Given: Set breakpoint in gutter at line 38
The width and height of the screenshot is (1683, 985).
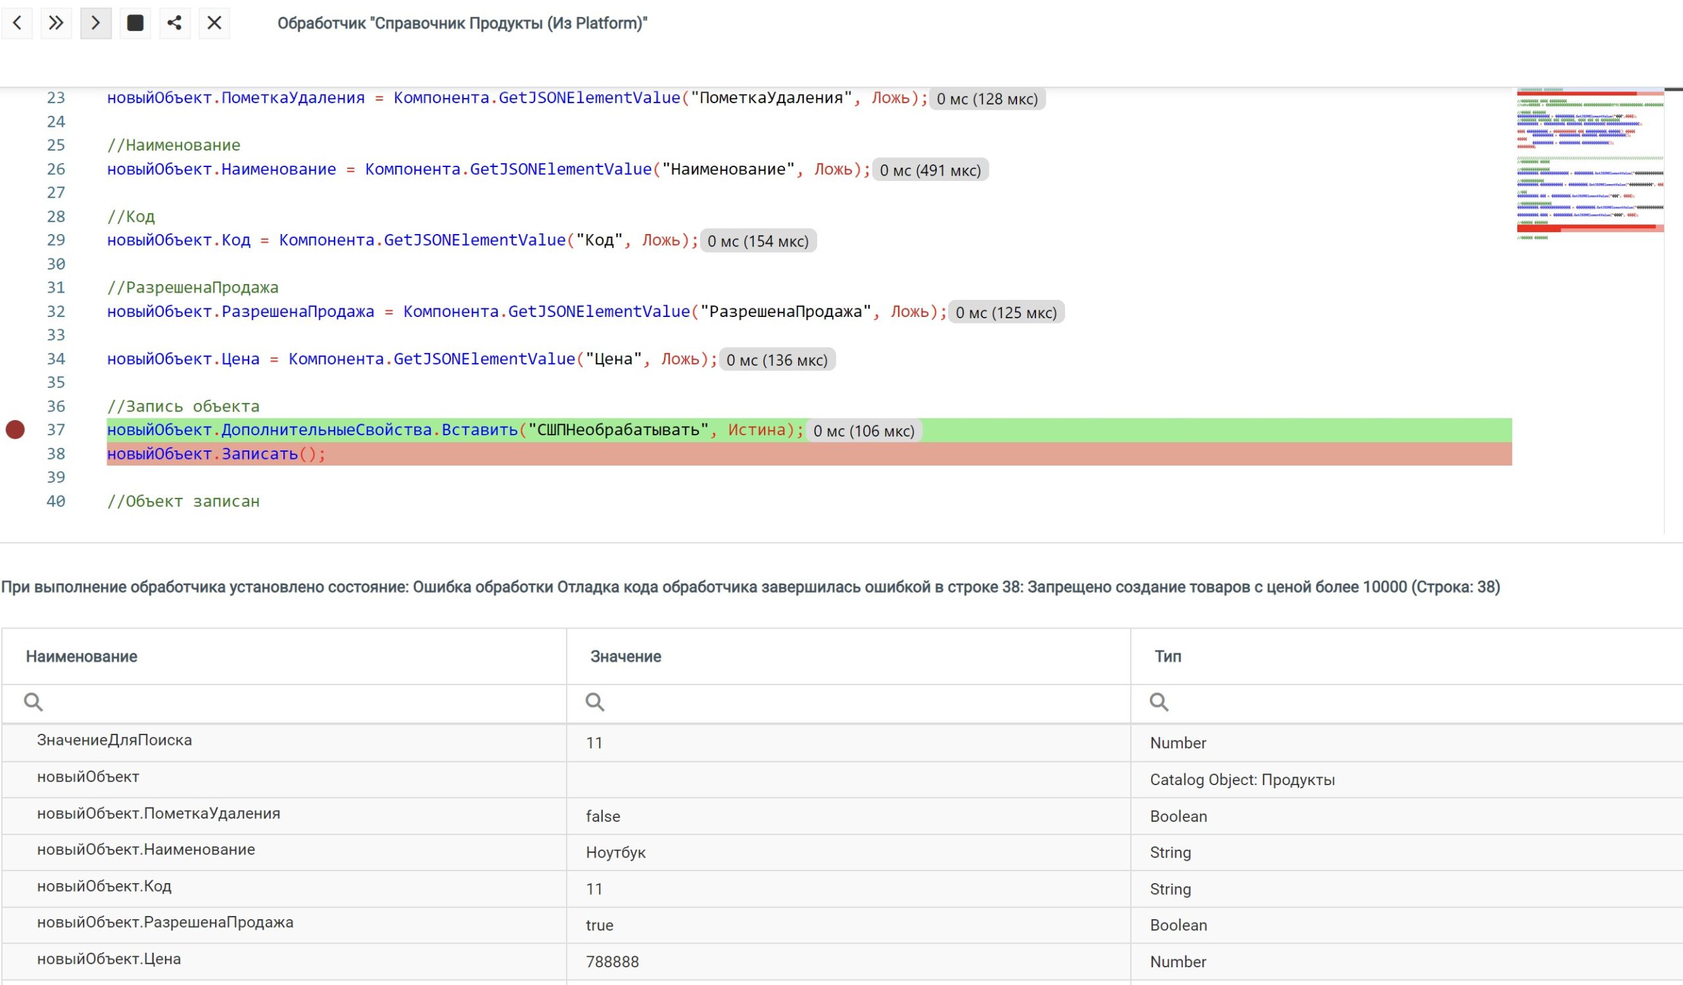Looking at the screenshot, I should pos(15,454).
